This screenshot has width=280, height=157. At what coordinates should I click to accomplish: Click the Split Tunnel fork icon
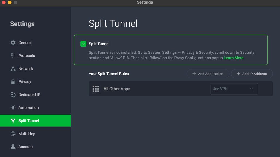pos(13,121)
